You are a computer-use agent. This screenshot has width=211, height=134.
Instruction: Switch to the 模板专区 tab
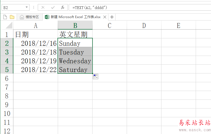click(30, 17)
